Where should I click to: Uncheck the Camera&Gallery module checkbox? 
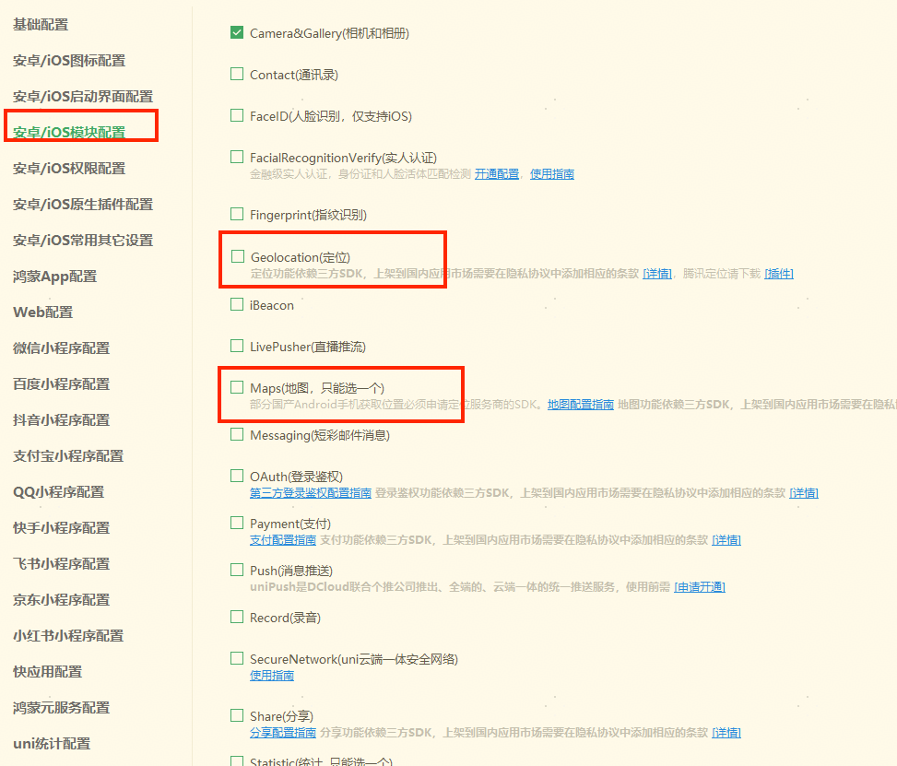[x=237, y=32]
